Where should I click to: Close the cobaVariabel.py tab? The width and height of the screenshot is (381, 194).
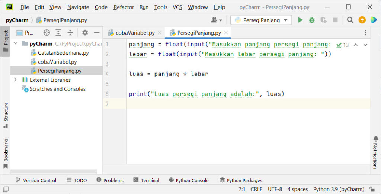pyautogui.click(x=160, y=33)
